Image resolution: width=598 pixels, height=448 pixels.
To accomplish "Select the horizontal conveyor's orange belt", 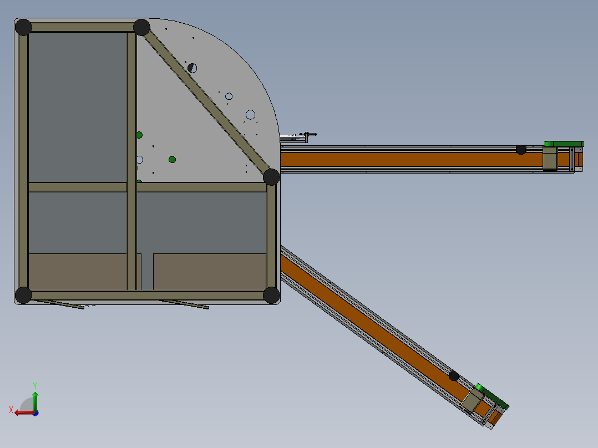I will 412,159.
